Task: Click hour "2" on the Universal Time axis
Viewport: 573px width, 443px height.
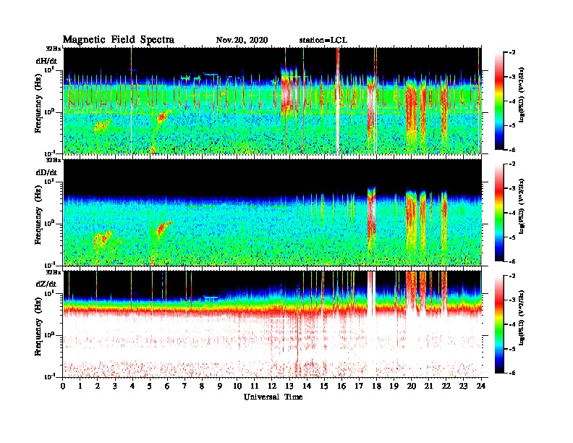Action: [98, 386]
